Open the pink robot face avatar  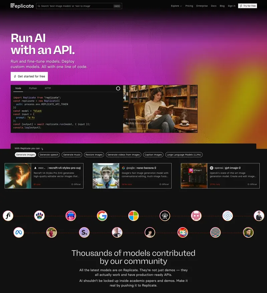pyautogui.click(x=196, y=216)
